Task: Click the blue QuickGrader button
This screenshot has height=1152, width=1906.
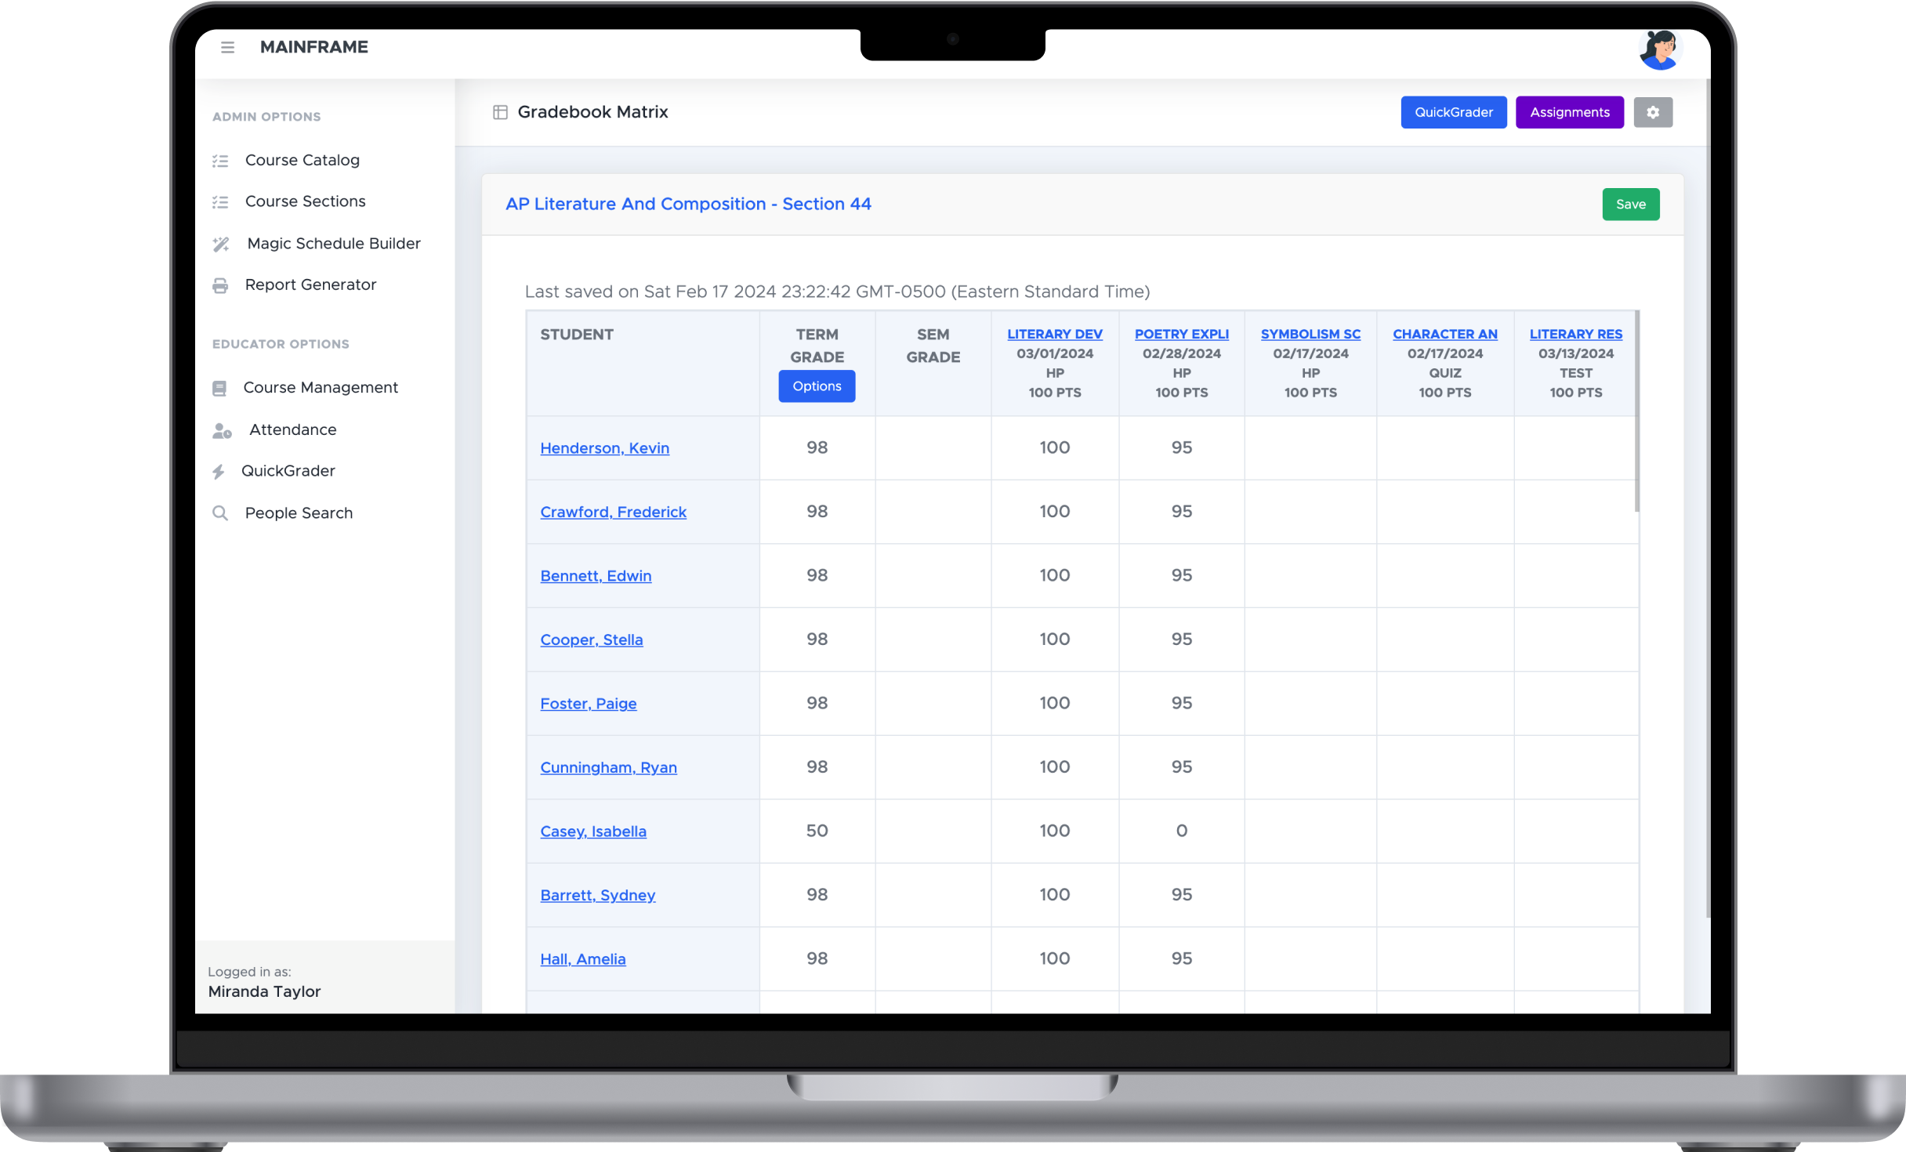Action: (1453, 112)
